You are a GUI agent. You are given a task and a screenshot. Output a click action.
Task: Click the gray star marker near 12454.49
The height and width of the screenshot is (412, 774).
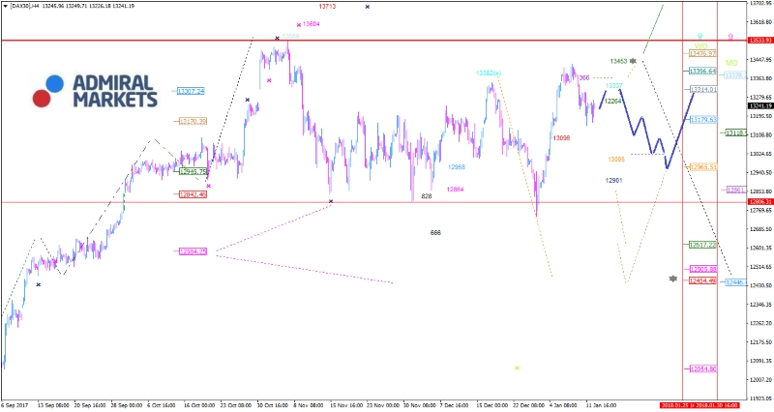tap(672, 279)
